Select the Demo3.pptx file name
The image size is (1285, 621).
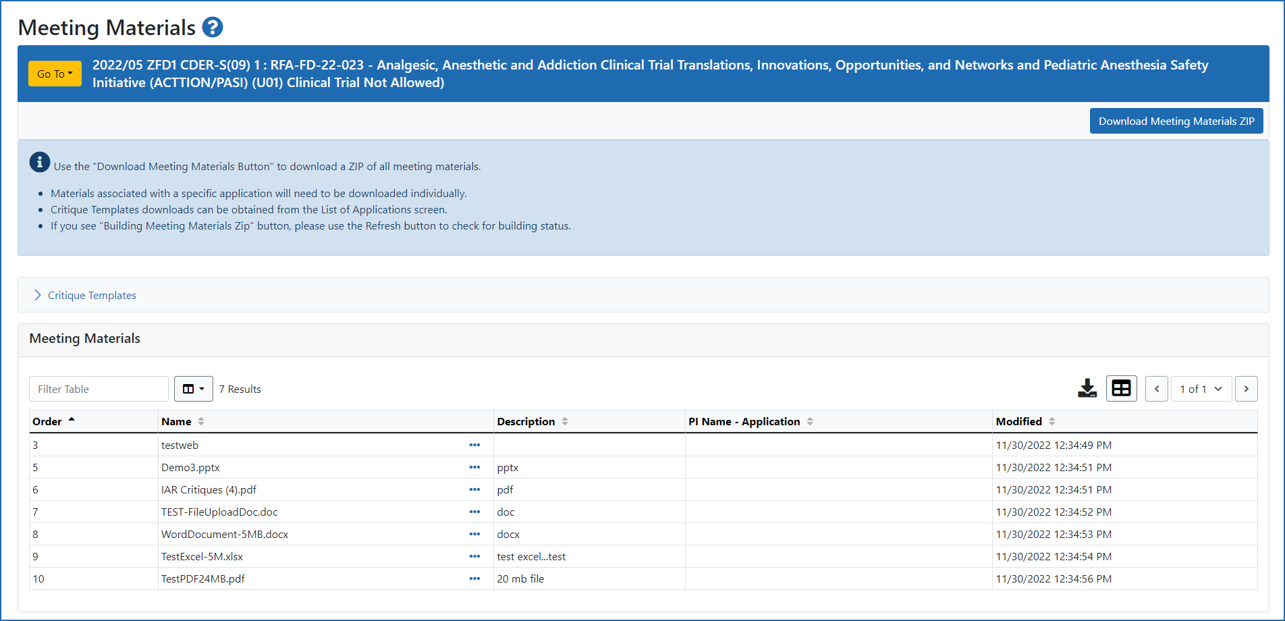pos(190,467)
